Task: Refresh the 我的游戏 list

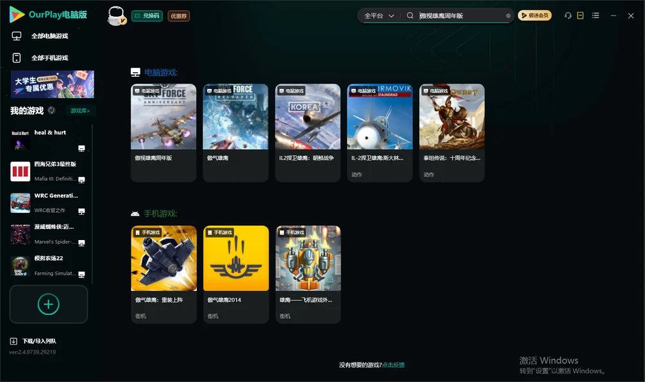Action: coord(52,110)
